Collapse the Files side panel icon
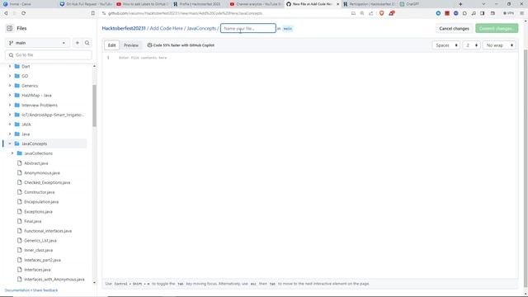The image size is (528, 297). click(9, 28)
